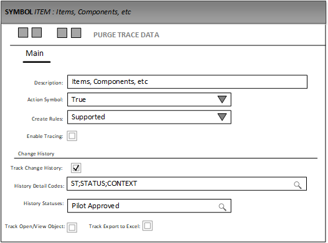
Task: Click PURGE TRACE DATA button
Action: [x=126, y=35]
